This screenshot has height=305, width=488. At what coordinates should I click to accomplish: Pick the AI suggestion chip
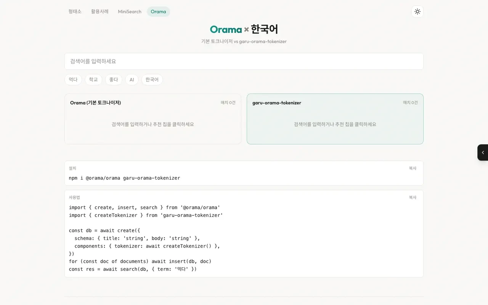(x=132, y=80)
